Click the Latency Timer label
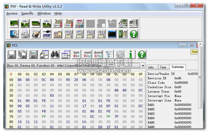The height and width of the screenshot is (132, 208). 159,92
